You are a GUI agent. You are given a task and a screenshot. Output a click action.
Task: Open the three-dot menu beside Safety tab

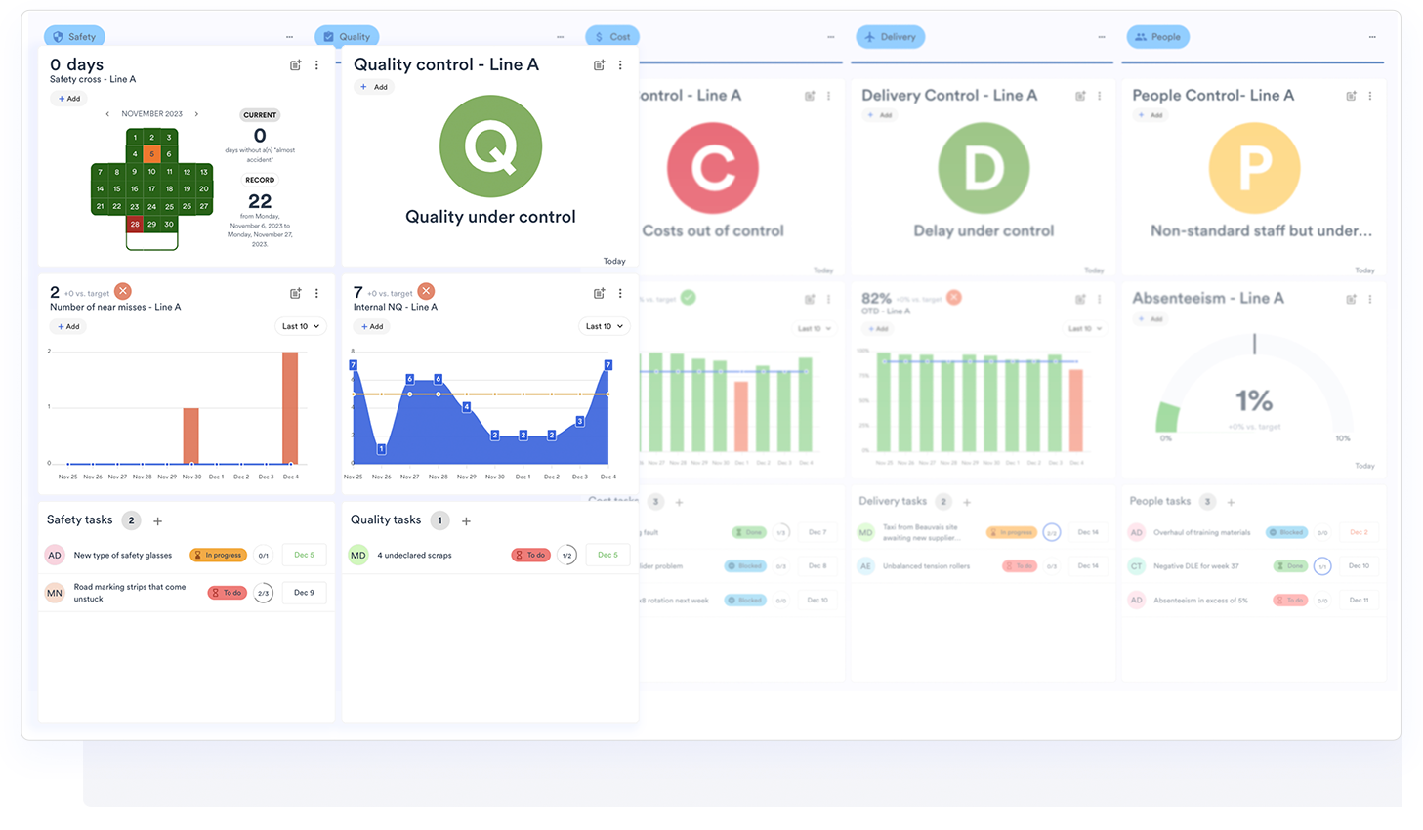coord(289,37)
